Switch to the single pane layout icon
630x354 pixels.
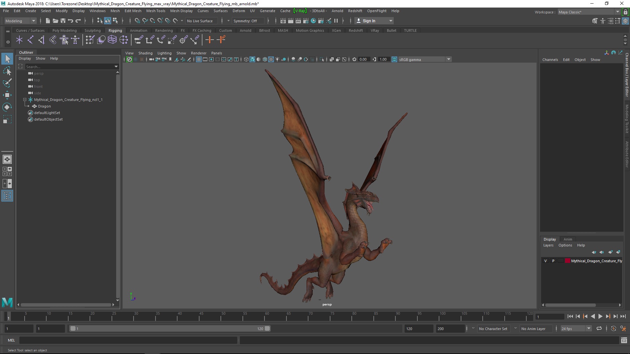click(7, 159)
